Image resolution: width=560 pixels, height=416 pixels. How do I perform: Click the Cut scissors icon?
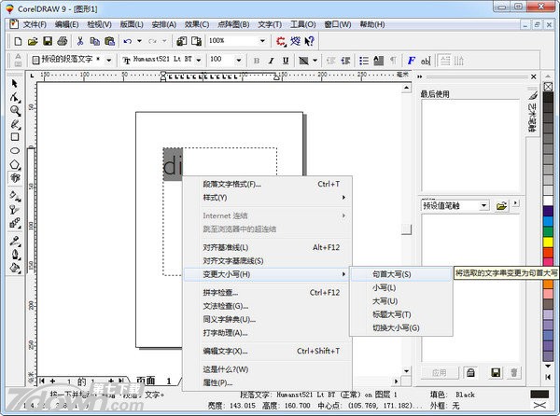pos(80,41)
